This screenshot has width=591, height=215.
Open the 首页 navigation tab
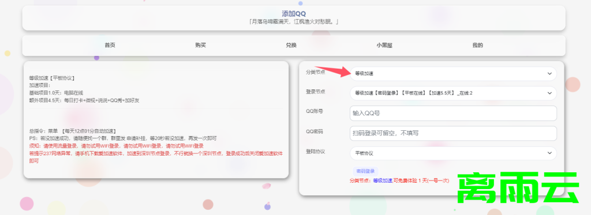[x=110, y=46]
